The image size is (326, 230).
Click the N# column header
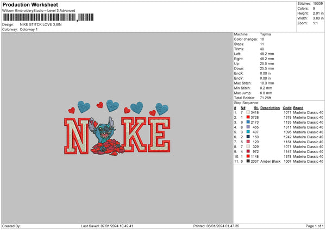pyautogui.click(x=243, y=108)
